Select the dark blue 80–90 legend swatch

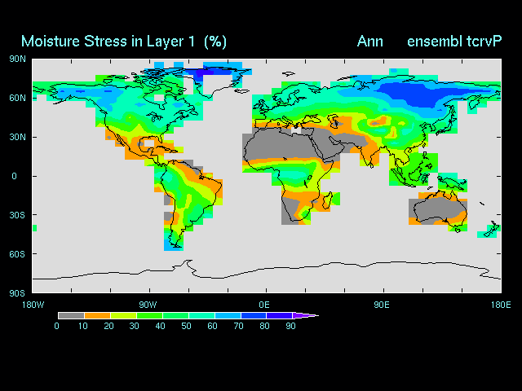coord(280,315)
